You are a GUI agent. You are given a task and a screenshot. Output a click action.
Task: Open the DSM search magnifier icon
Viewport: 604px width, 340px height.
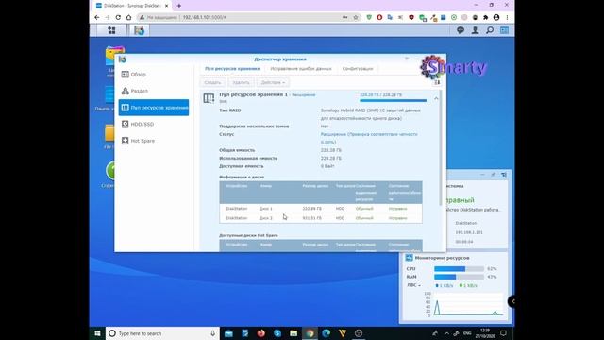(490, 30)
